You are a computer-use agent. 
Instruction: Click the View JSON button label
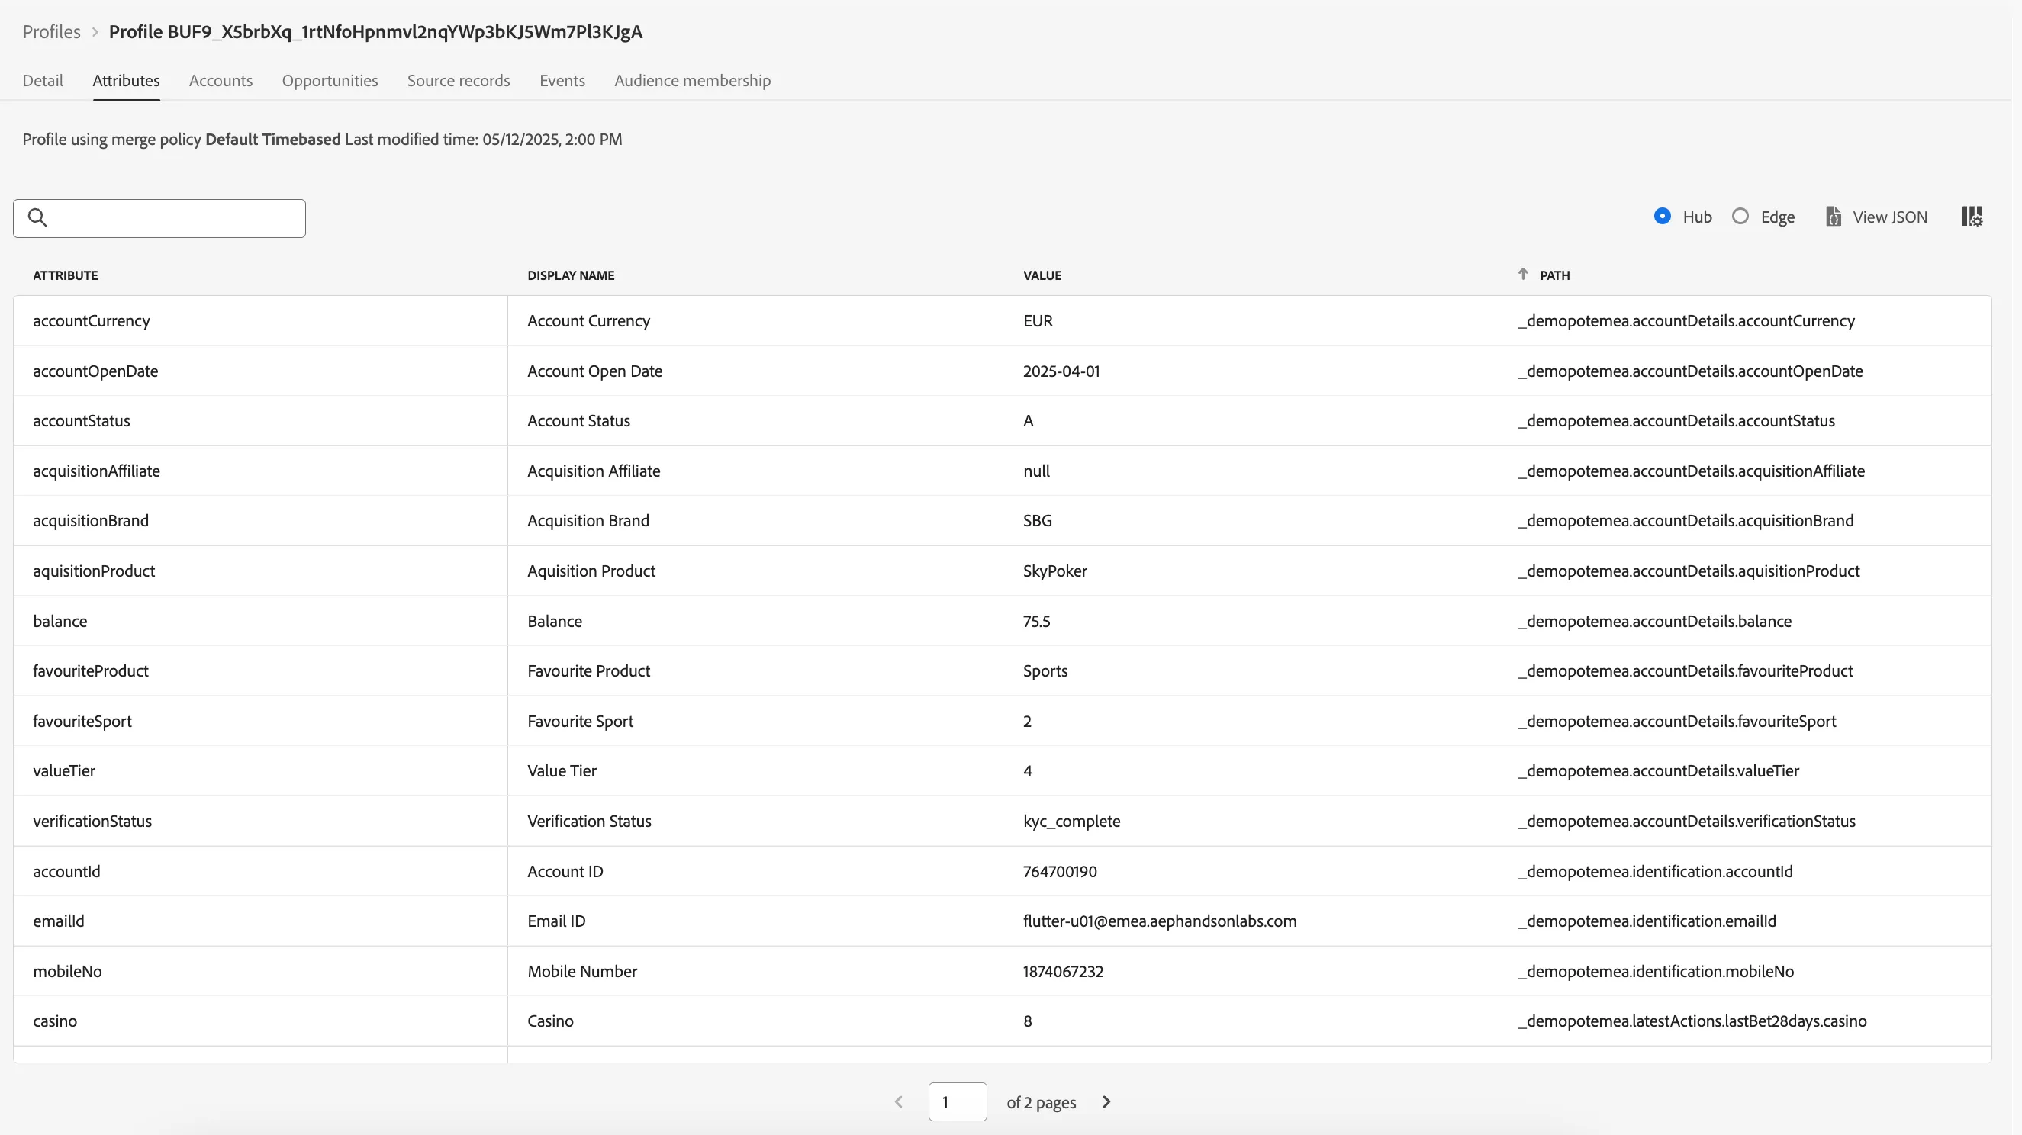1889,217
